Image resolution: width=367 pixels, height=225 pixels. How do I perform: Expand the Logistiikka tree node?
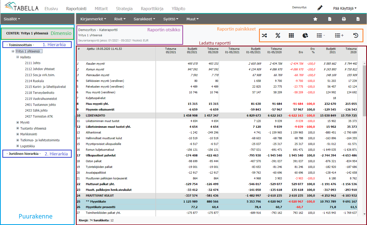[x=17, y=146]
